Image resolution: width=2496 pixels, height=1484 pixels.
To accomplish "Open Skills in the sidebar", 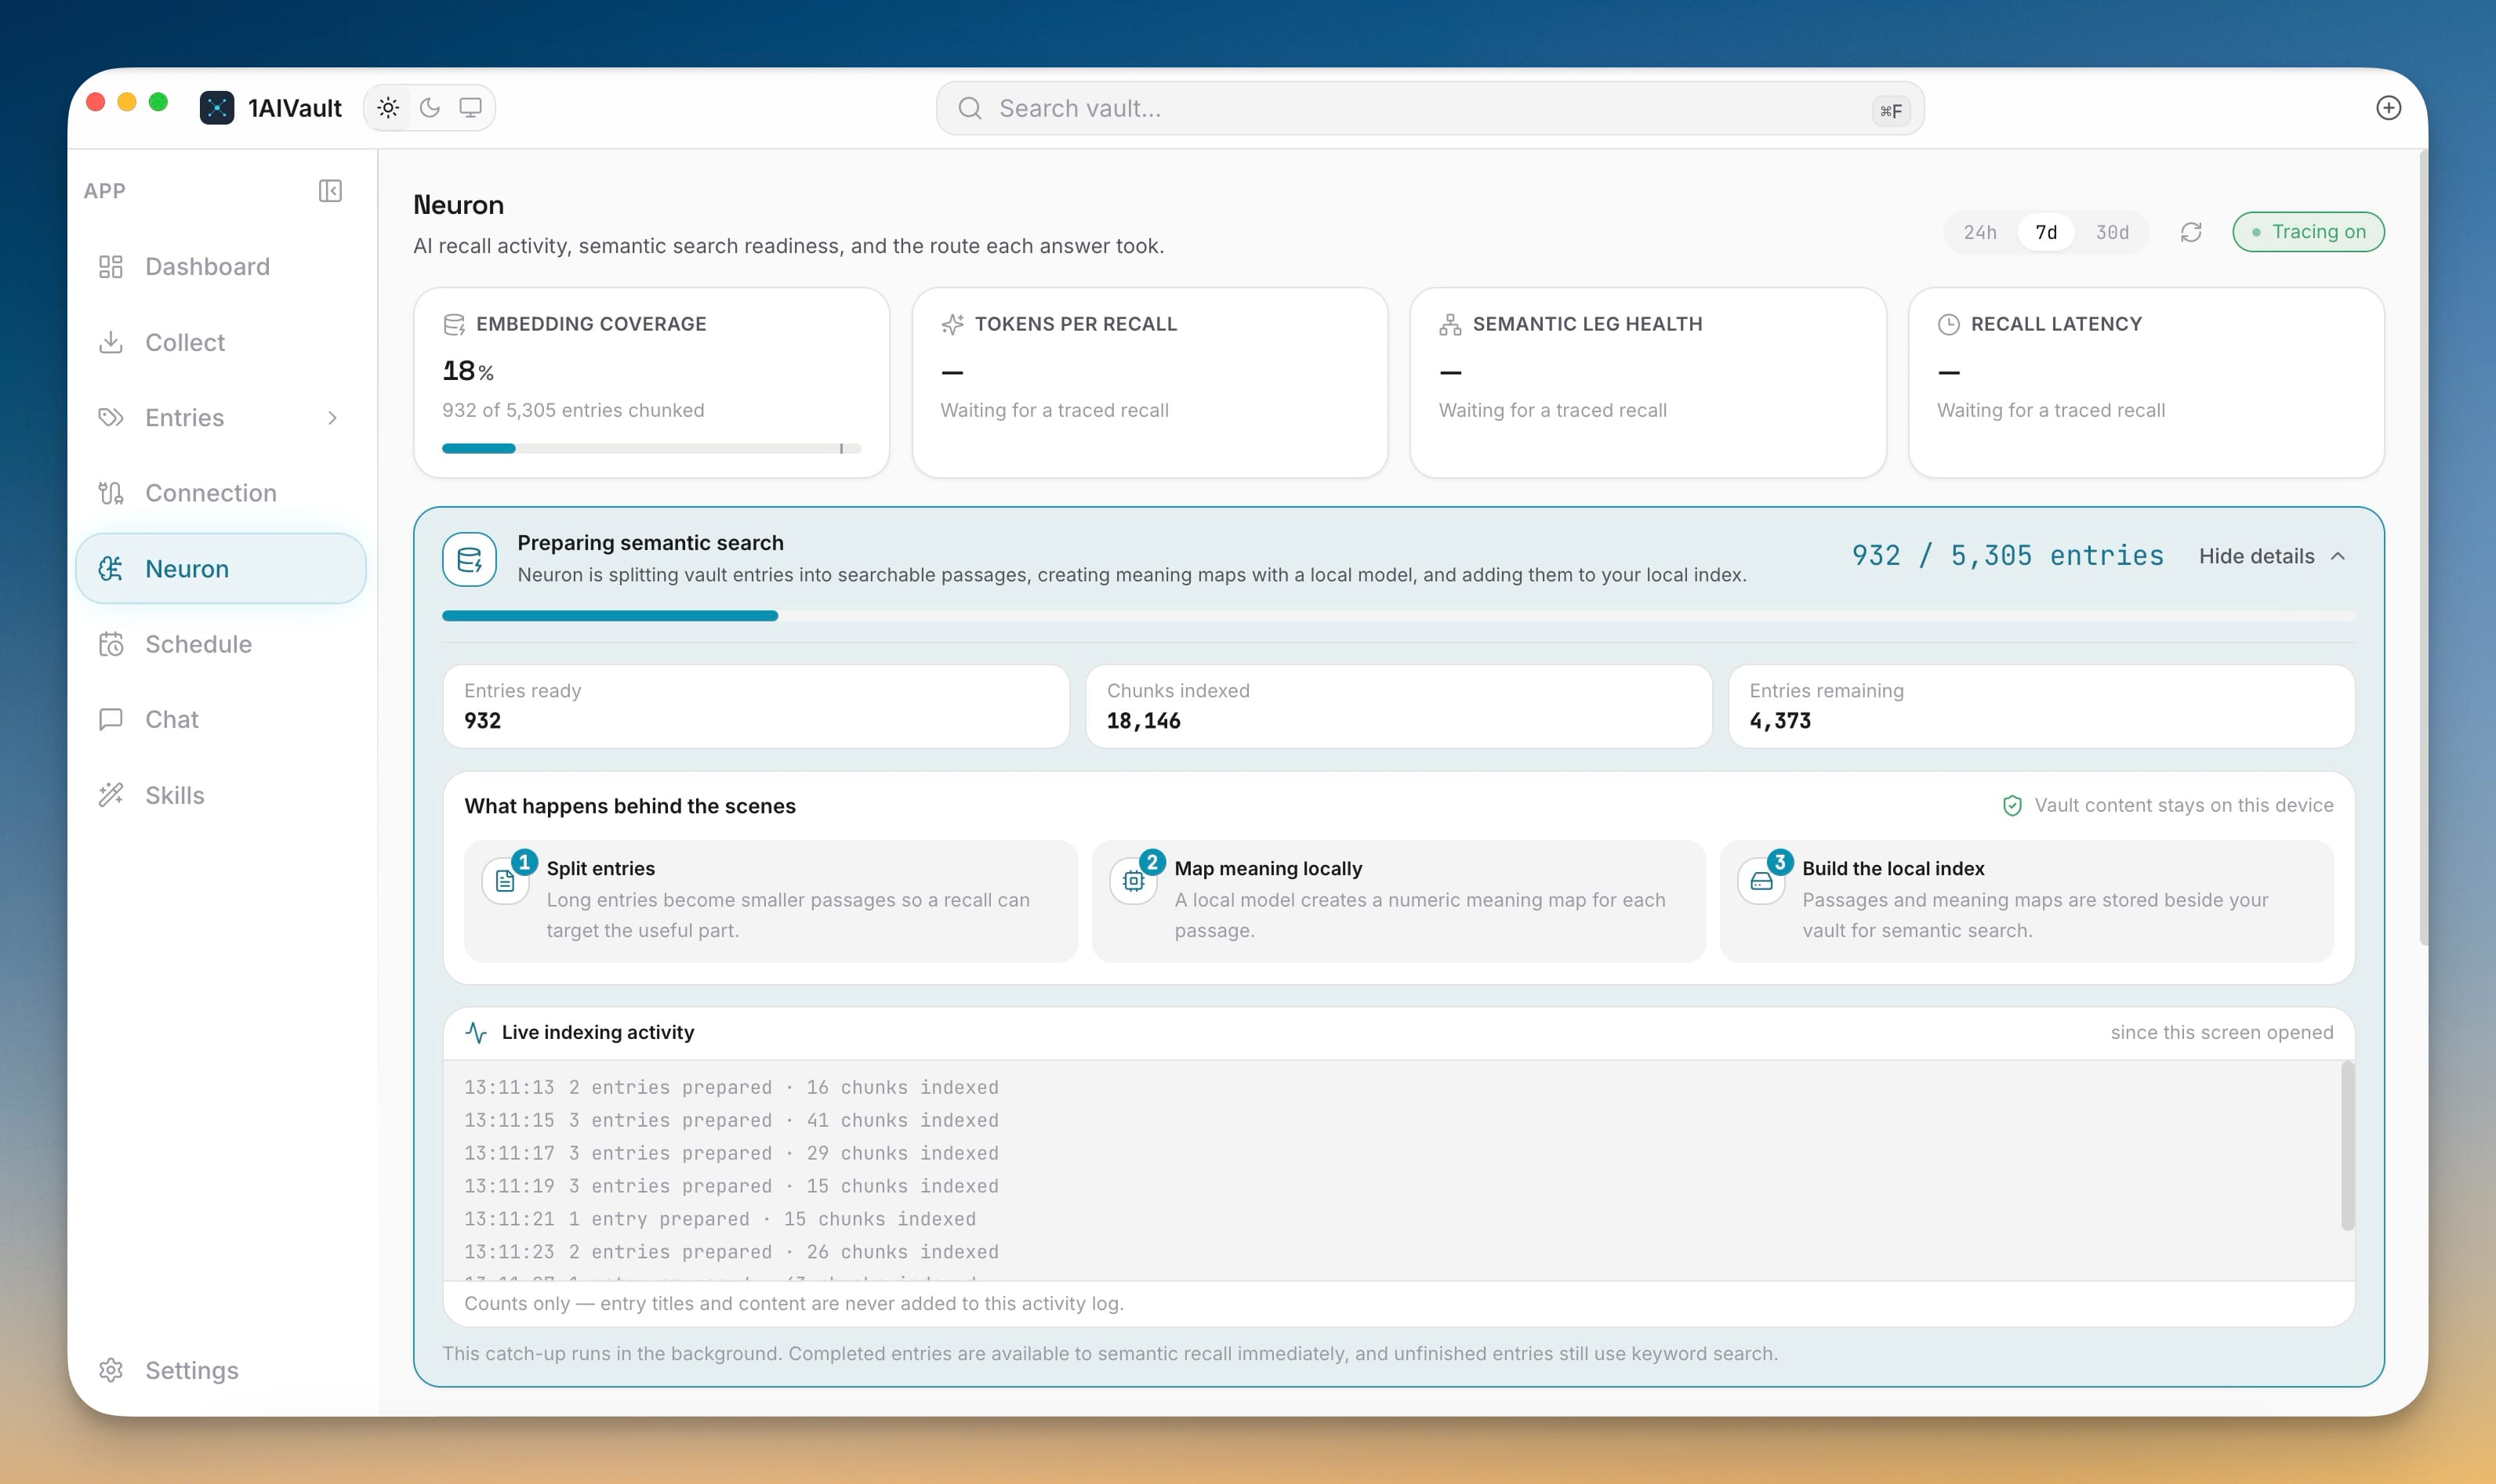I will [221, 795].
